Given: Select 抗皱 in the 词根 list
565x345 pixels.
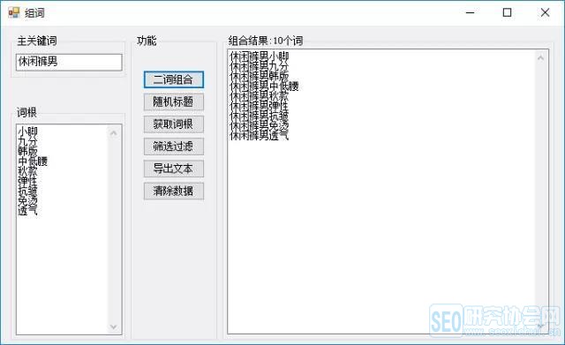Looking at the screenshot, I should pos(27,191).
